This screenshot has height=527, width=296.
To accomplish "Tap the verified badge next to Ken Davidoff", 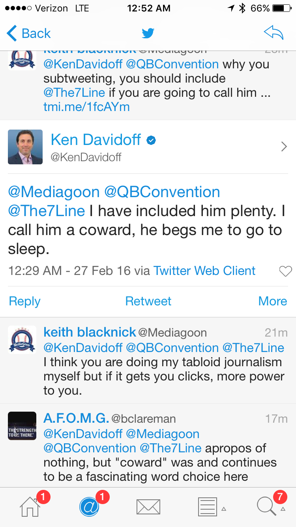I will 151,140.
